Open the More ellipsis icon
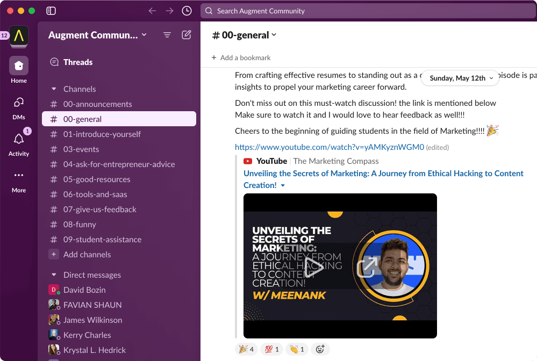The width and height of the screenshot is (537, 361). [x=19, y=175]
